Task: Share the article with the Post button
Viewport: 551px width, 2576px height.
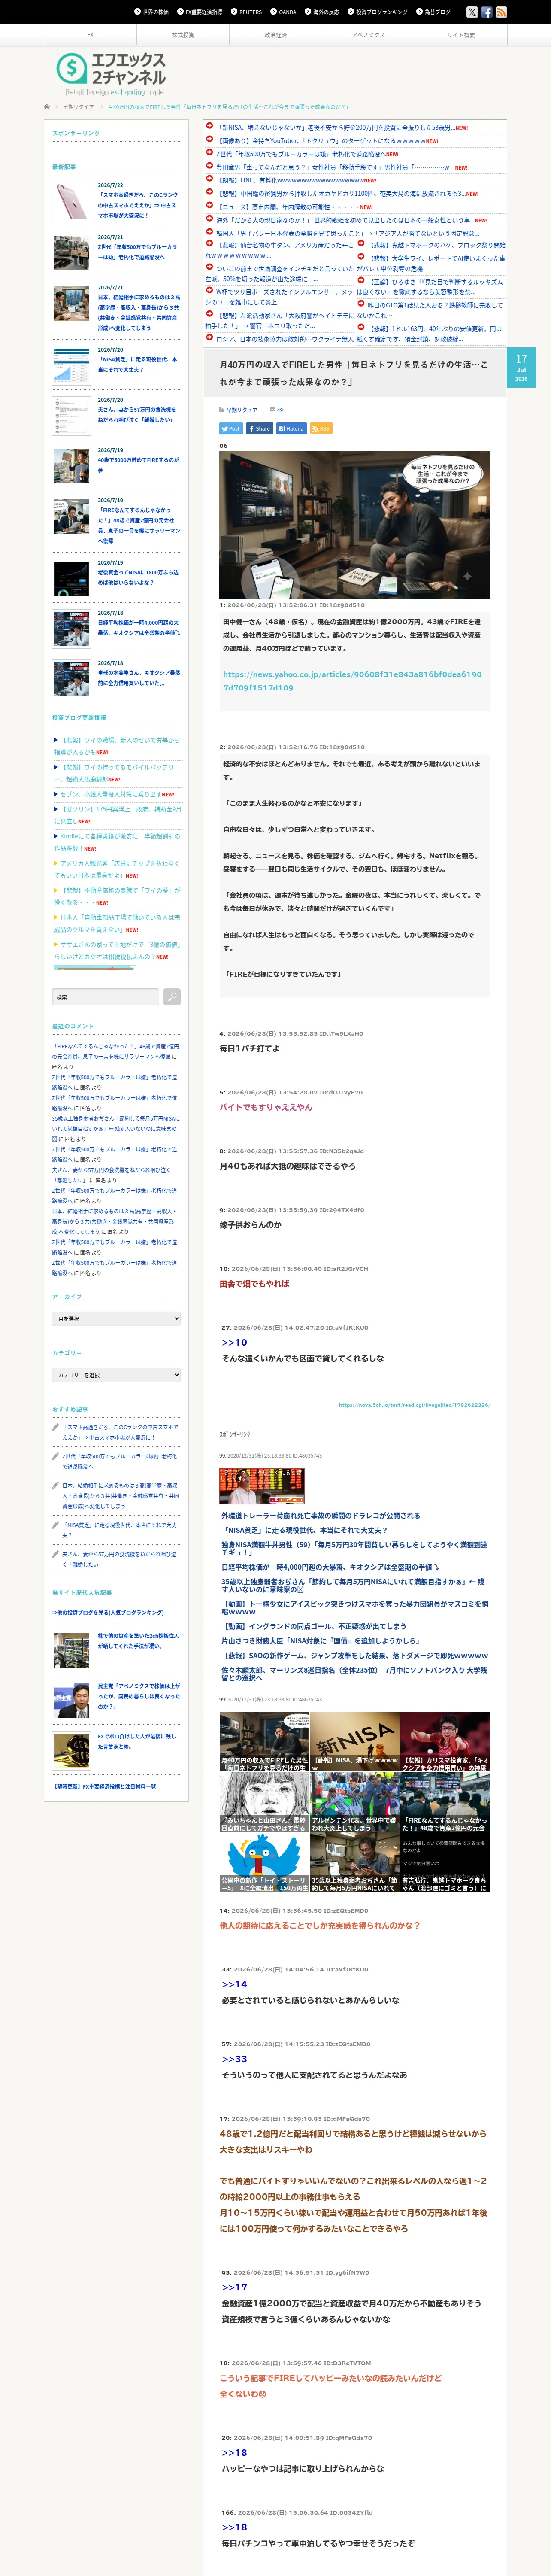Action: point(231,429)
